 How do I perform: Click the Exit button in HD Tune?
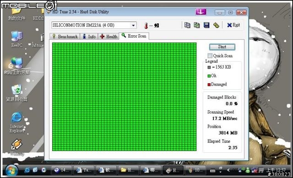click(233, 25)
